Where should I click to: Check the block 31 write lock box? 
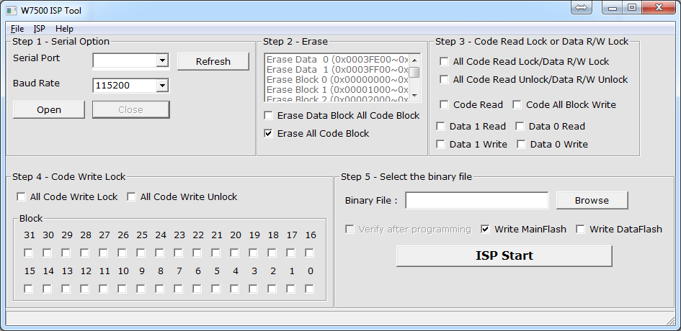(28, 253)
